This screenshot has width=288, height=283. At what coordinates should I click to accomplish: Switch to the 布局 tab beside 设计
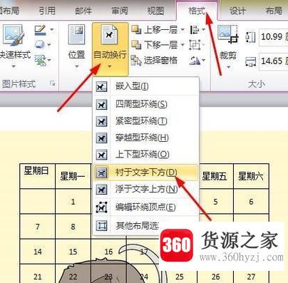274,11
